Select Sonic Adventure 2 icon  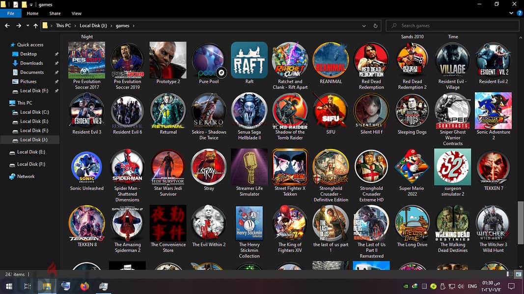point(493,111)
